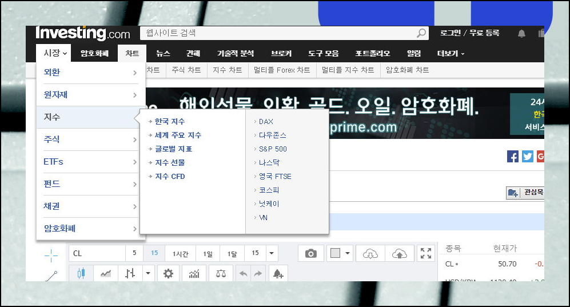Open the 닛케이 index link
This screenshot has width=570, height=307.
click(269, 204)
